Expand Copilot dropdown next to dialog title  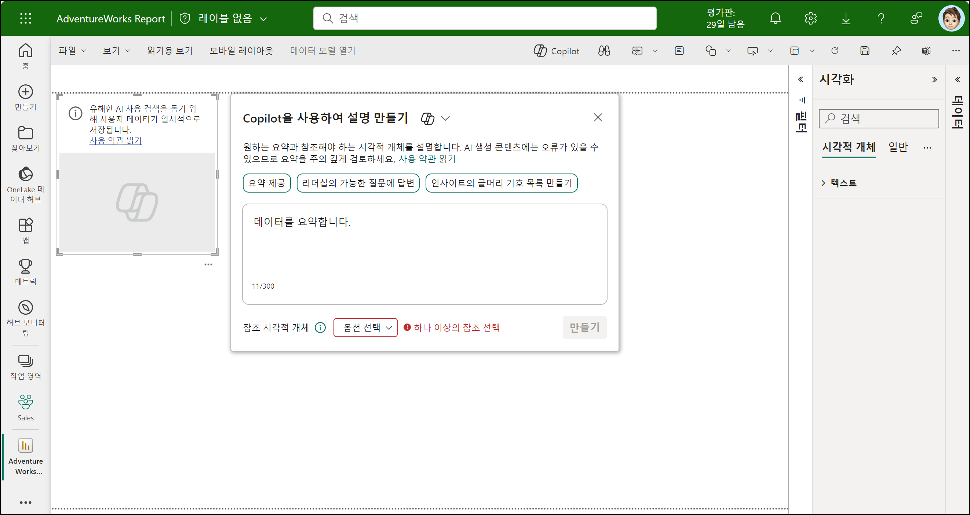tap(445, 118)
